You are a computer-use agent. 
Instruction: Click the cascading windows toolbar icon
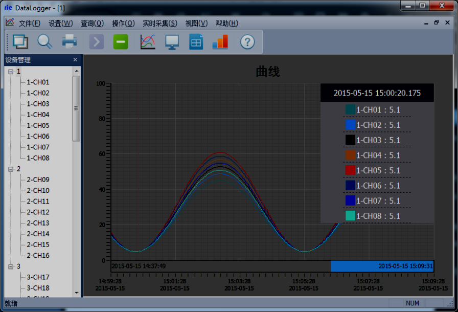[x=21, y=41]
